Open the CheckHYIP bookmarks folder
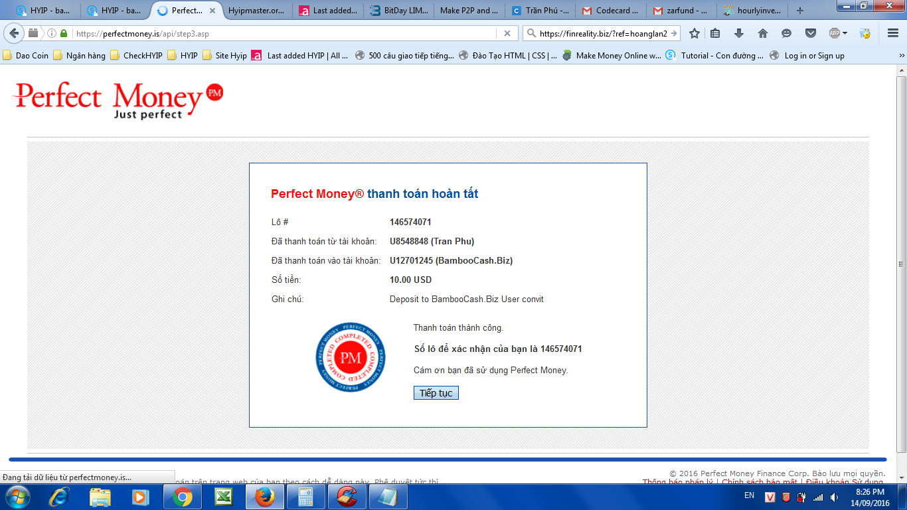The image size is (907, 510). coord(137,56)
